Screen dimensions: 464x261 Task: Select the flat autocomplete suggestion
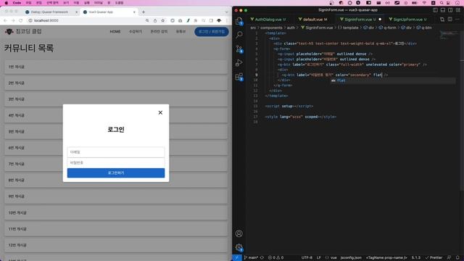393,80
